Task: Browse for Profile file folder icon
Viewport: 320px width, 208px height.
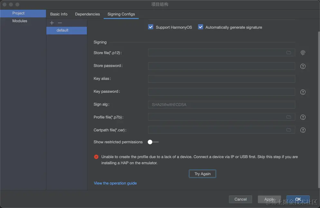Action: (x=288, y=117)
